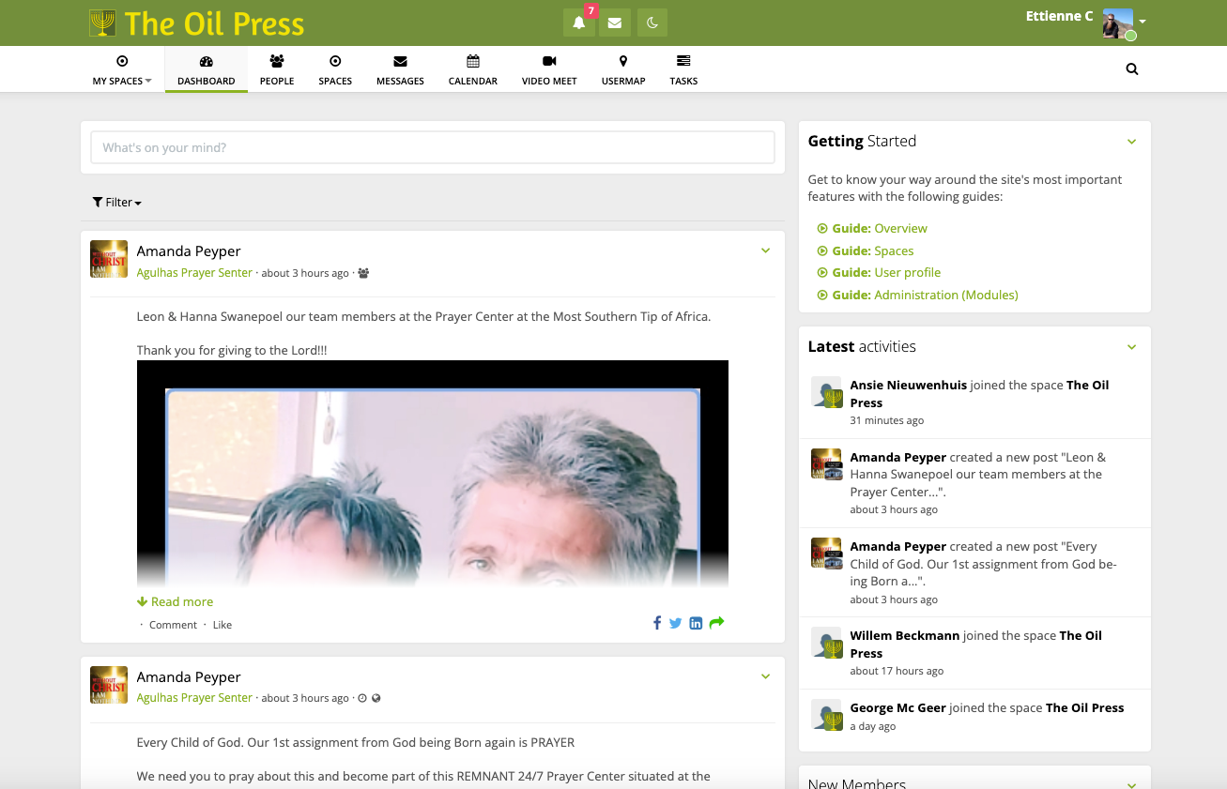This screenshot has height=789, width=1227.
Task: Open Guide: Administration (Modules)
Action: (918, 296)
